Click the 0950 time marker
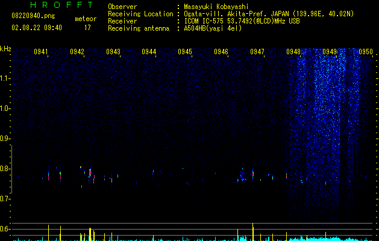 click(x=366, y=52)
